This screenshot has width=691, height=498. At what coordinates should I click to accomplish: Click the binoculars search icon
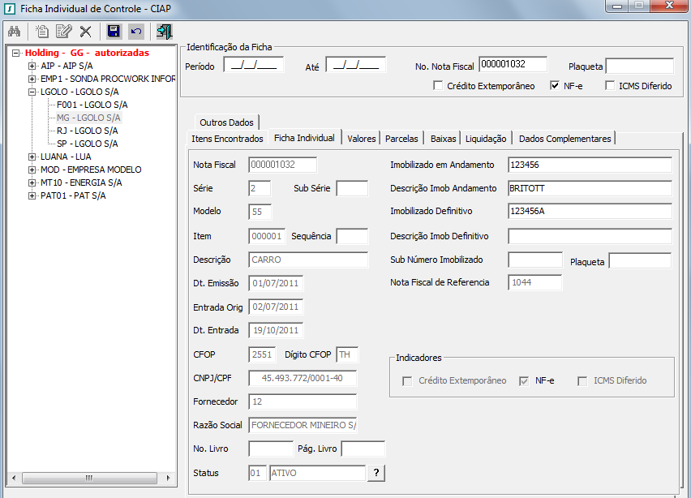[x=14, y=32]
